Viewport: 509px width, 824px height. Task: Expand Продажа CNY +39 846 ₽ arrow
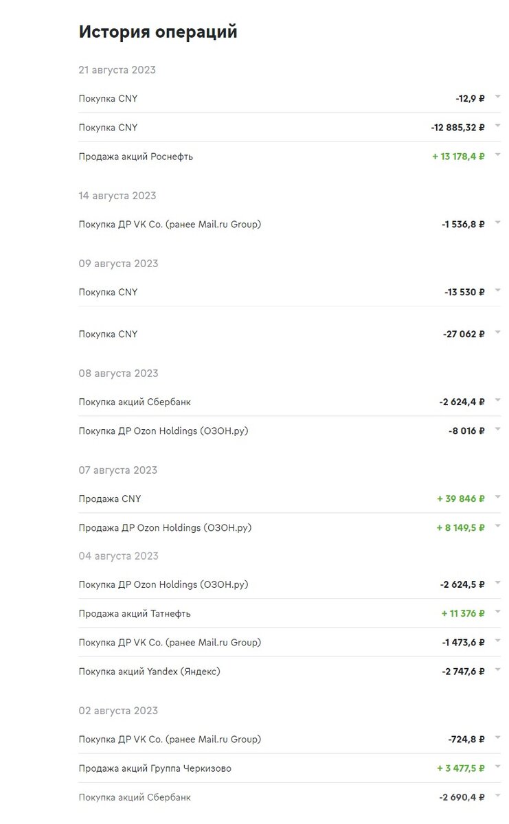(x=497, y=498)
